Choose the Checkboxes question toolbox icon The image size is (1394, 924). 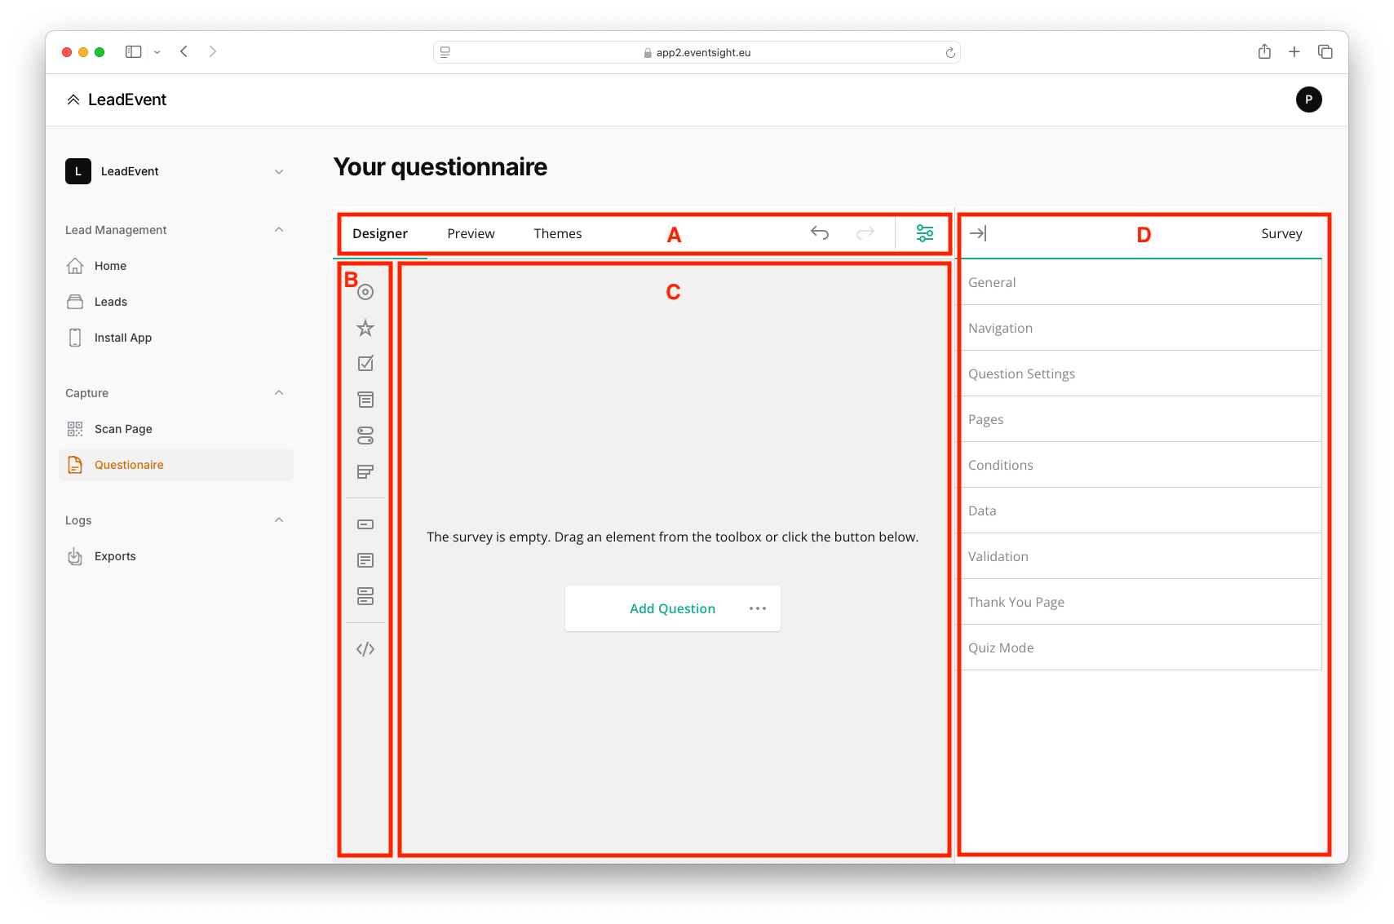365,364
